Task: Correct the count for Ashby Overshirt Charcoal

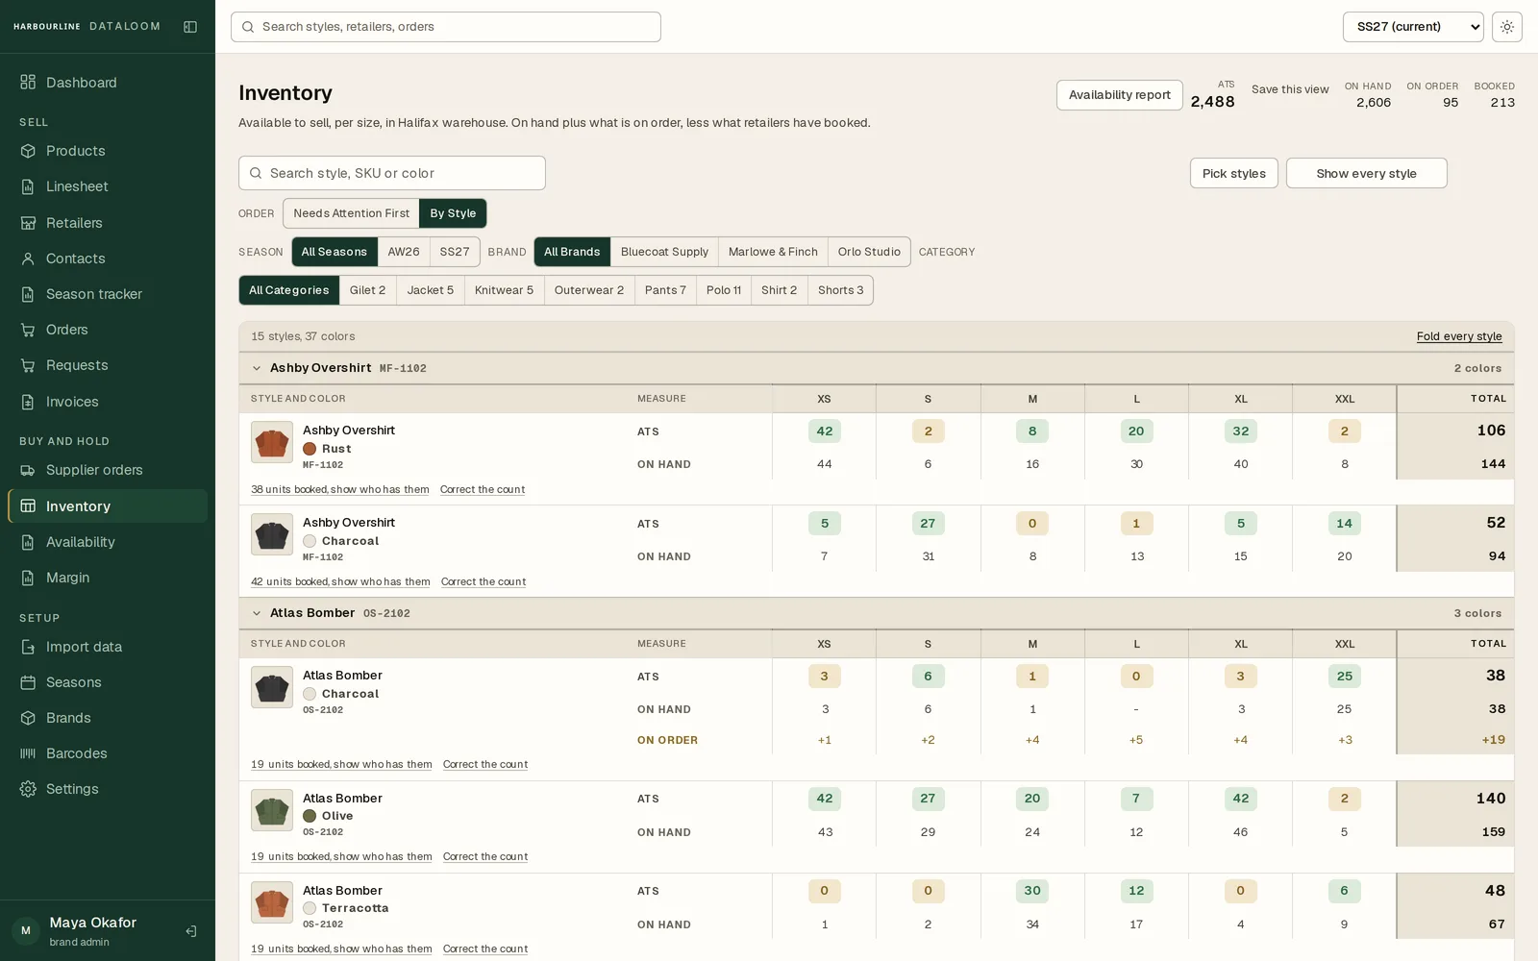Action: (484, 581)
